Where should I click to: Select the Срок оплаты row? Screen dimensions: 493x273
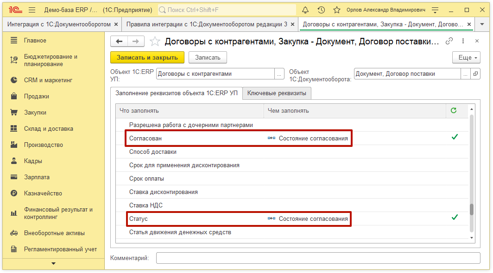[292, 179]
